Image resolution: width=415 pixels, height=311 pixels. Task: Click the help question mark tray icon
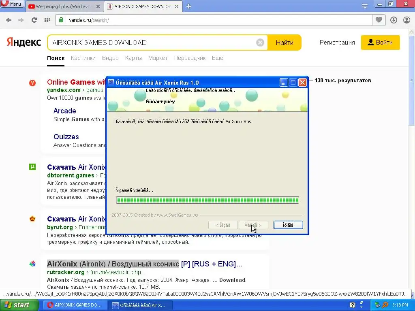(352, 305)
